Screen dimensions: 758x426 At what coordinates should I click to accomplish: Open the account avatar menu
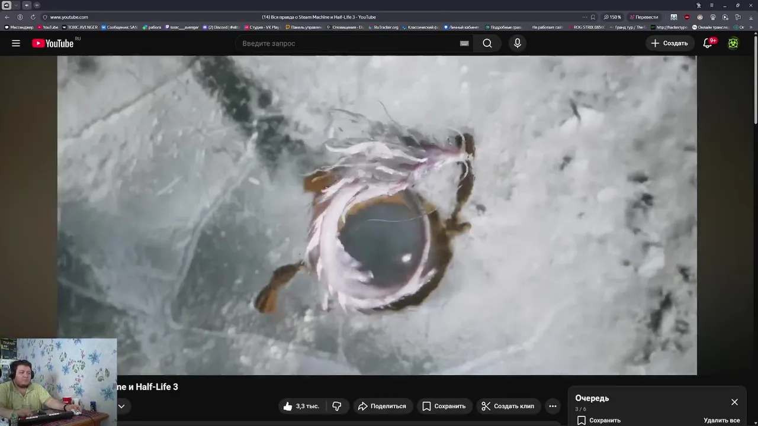click(x=733, y=43)
